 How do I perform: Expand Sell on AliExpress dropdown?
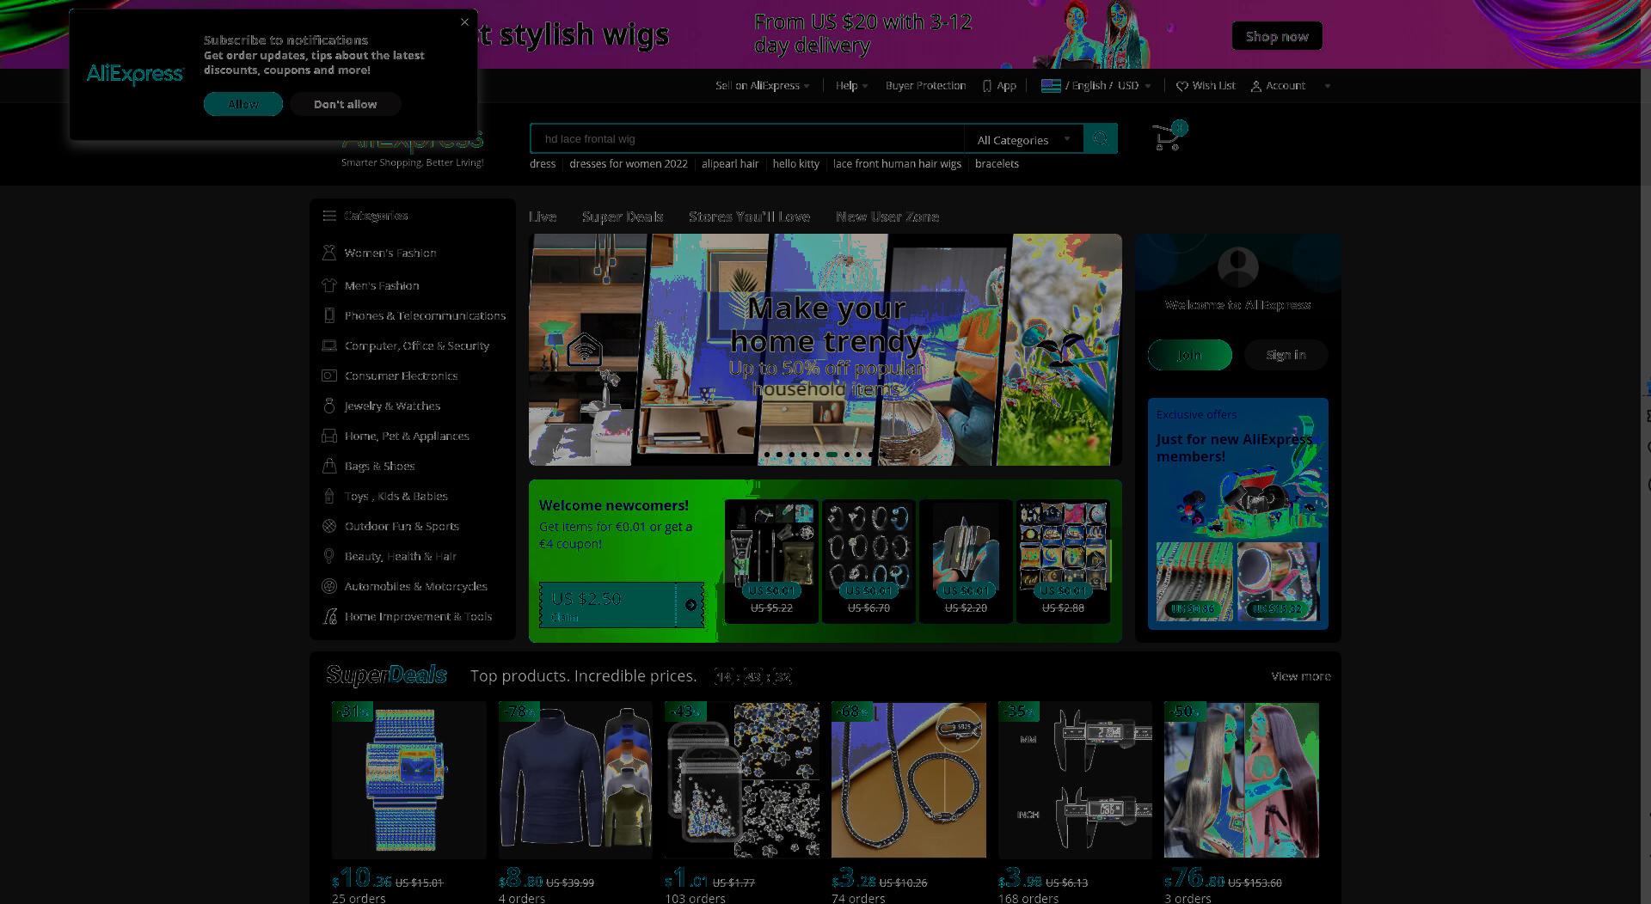(763, 86)
